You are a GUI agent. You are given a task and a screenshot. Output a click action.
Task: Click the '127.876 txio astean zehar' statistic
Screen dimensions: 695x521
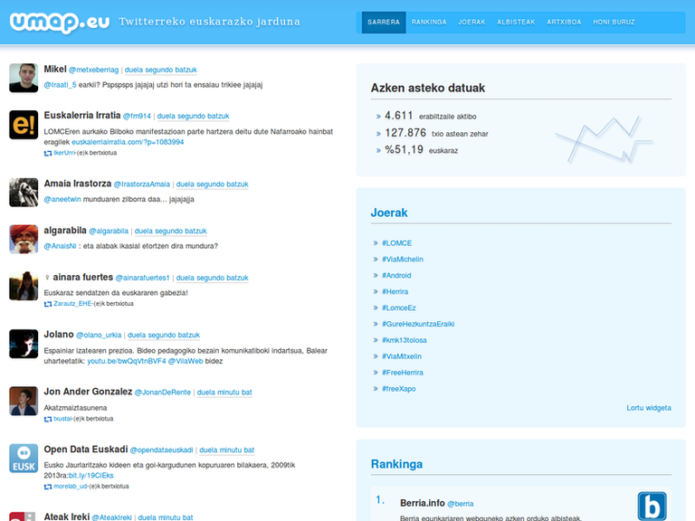436,133
